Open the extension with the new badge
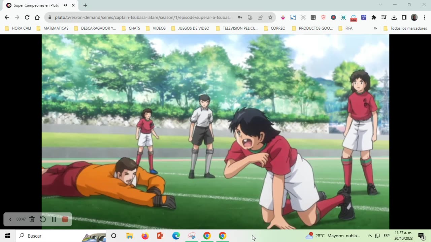 coord(354,18)
